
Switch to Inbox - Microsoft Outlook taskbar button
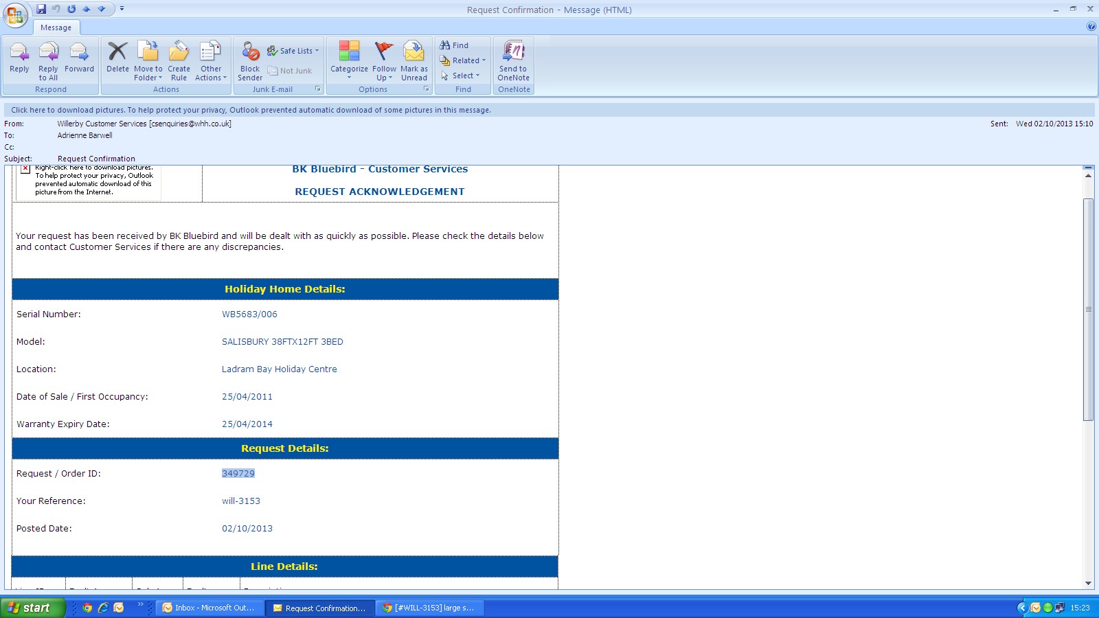click(x=209, y=608)
